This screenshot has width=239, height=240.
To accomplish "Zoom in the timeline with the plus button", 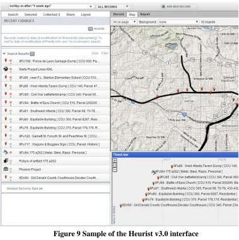I will tap(115, 161).
